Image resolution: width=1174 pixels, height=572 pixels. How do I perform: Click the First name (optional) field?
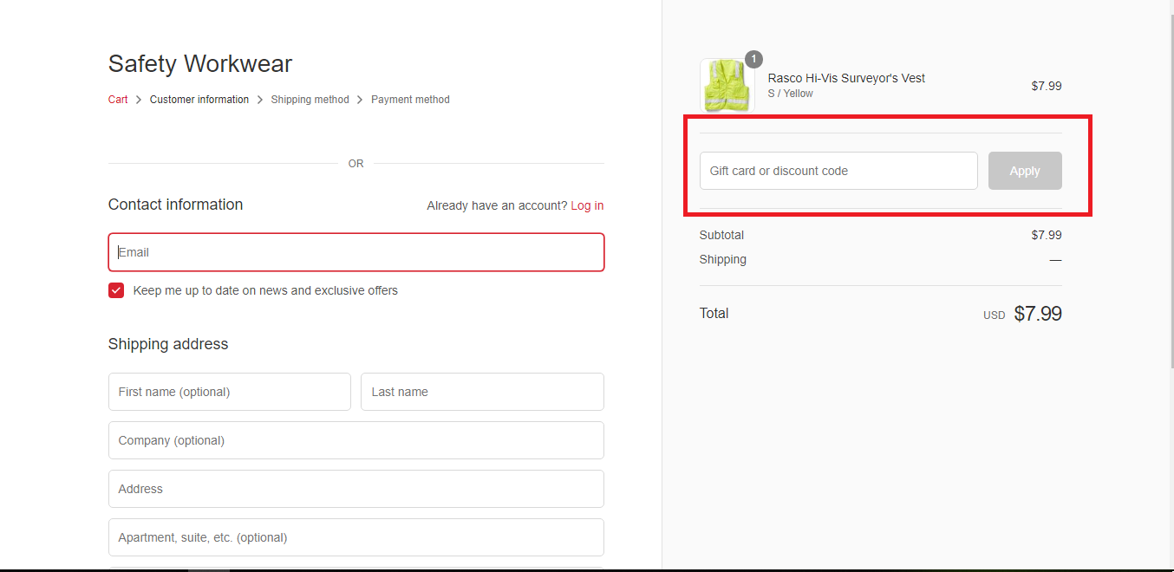(230, 392)
